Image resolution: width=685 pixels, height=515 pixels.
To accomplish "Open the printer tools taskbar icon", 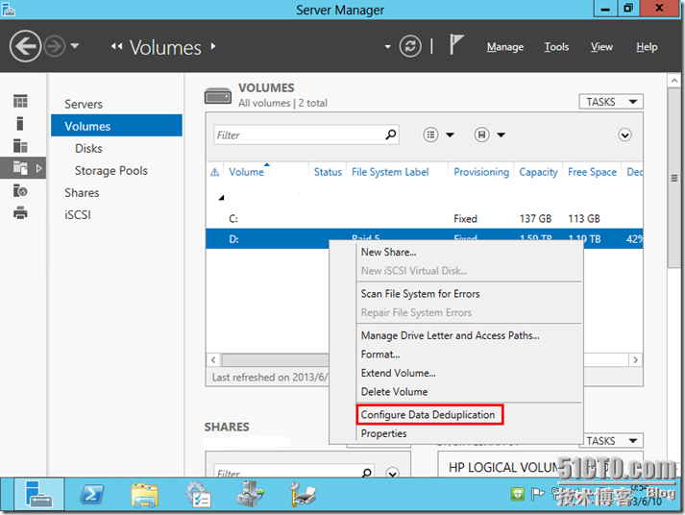I will 303,495.
